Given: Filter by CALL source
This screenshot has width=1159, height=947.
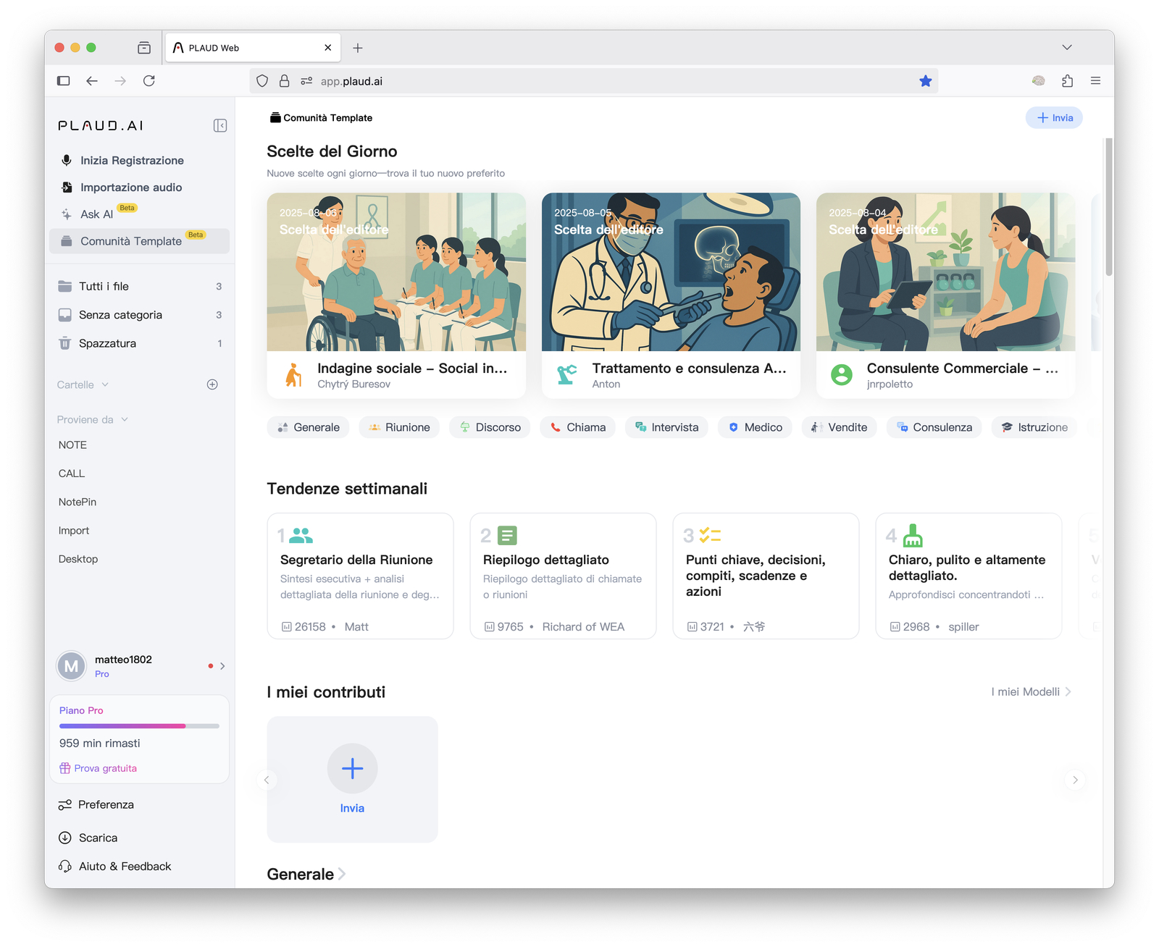Looking at the screenshot, I should tap(72, 473).
